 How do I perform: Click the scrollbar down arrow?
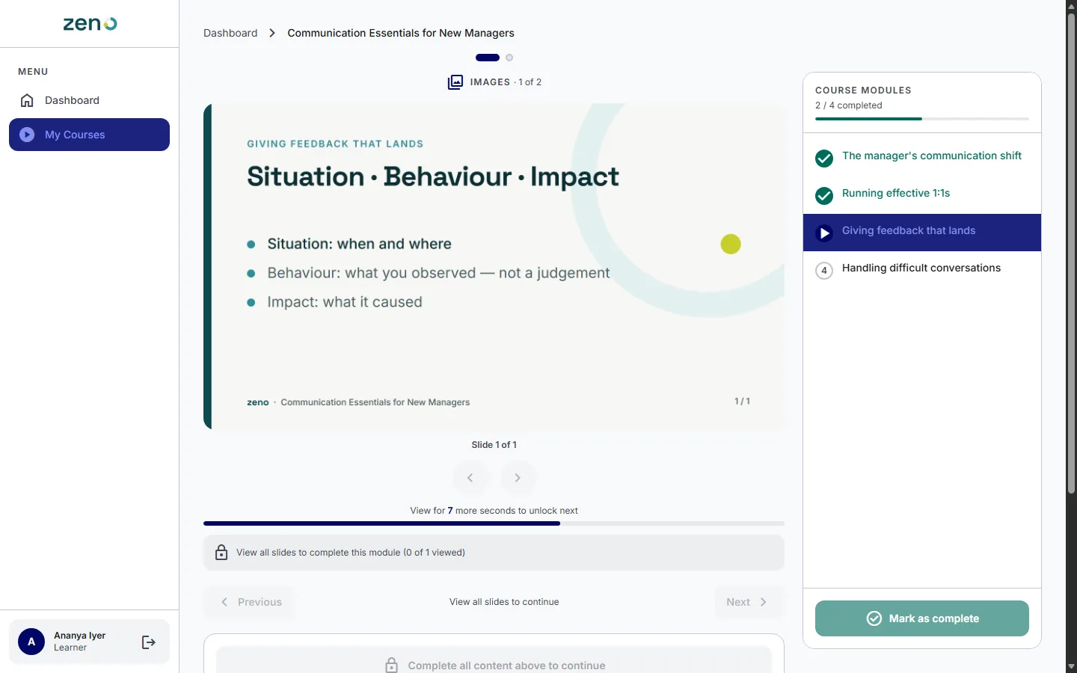1071,666
